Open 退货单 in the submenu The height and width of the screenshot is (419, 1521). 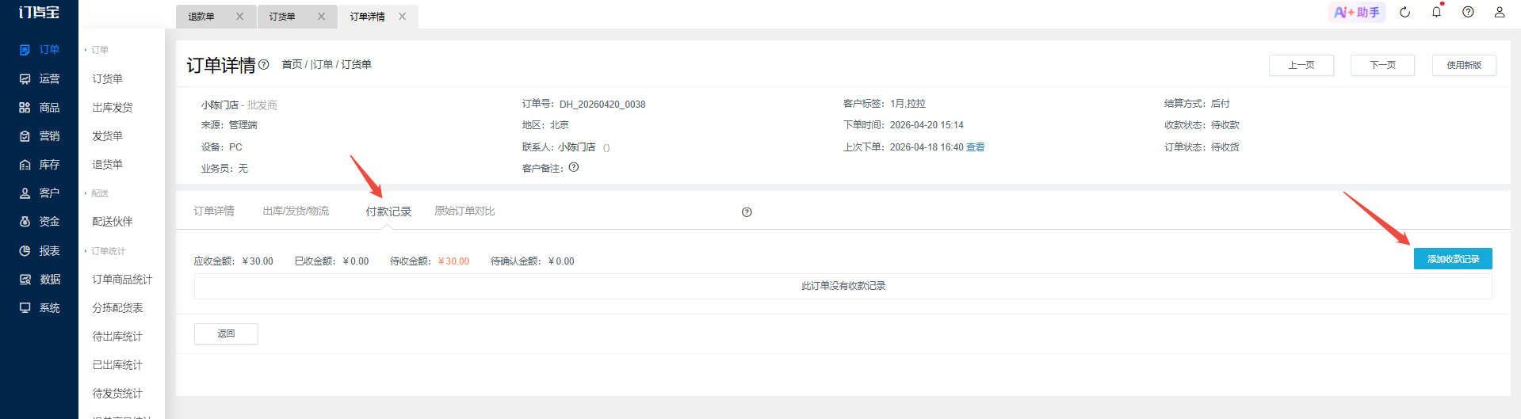pos(107,165)
